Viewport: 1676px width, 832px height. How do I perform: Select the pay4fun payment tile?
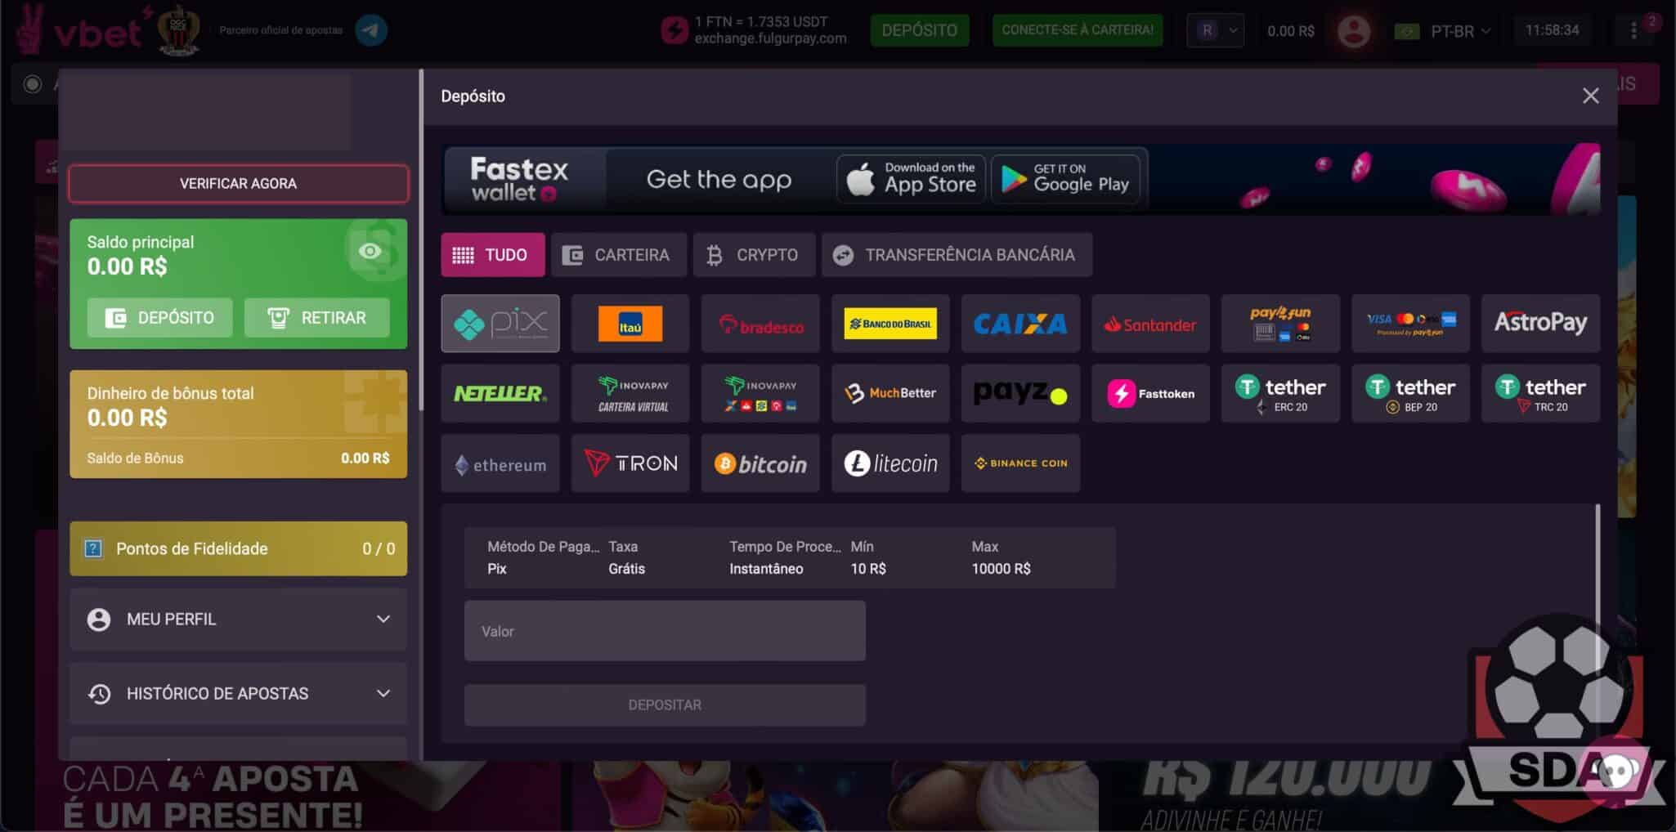pyautogui.click(x=1280, y=324)
